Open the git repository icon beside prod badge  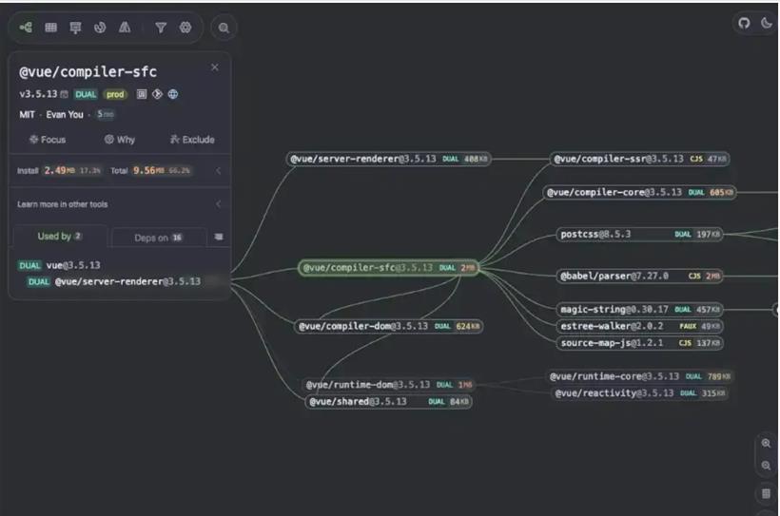coord(157,94)
